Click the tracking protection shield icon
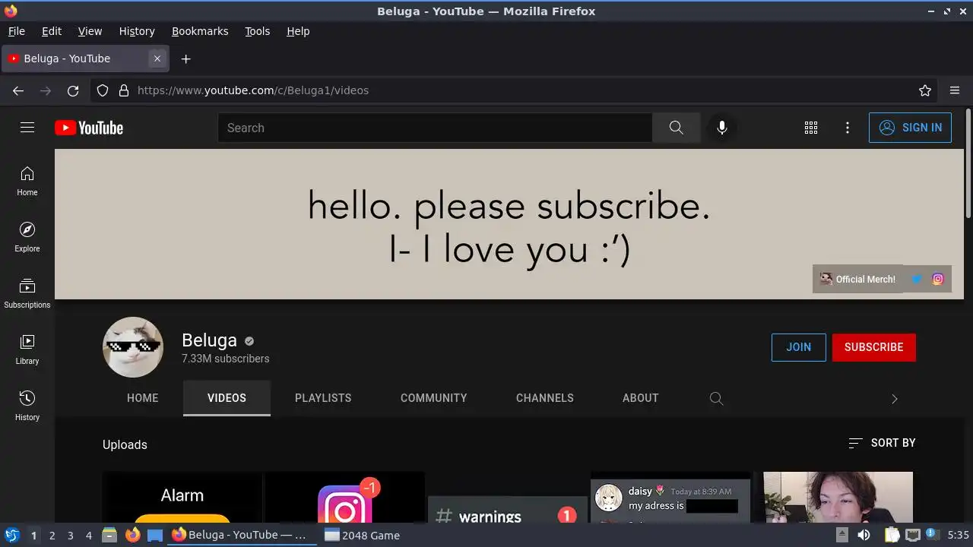 point(103,90)
